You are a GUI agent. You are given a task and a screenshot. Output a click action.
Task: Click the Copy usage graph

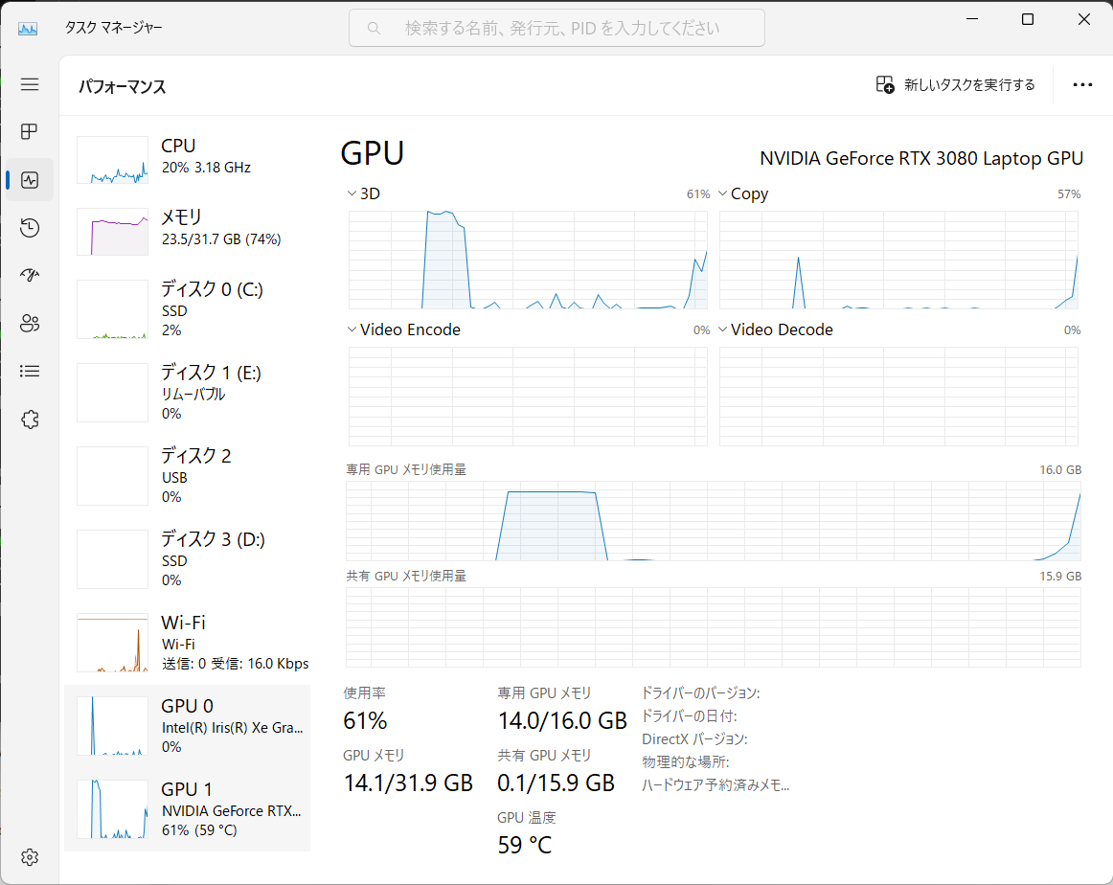coord(898,260)
